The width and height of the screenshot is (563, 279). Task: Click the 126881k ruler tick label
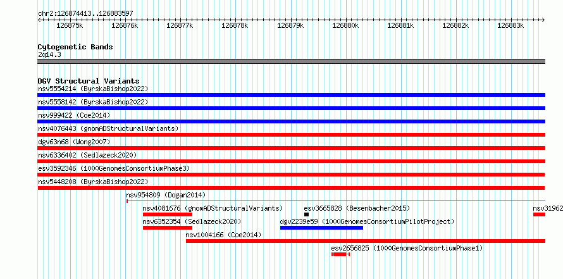coord(400,26)
